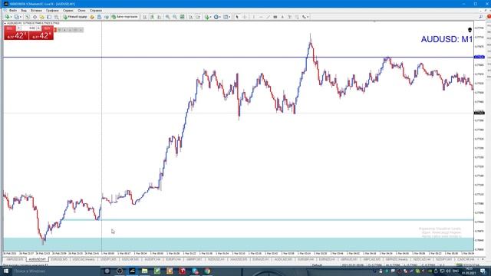
Task: Open the Графики menu
Action: (52, 10)
